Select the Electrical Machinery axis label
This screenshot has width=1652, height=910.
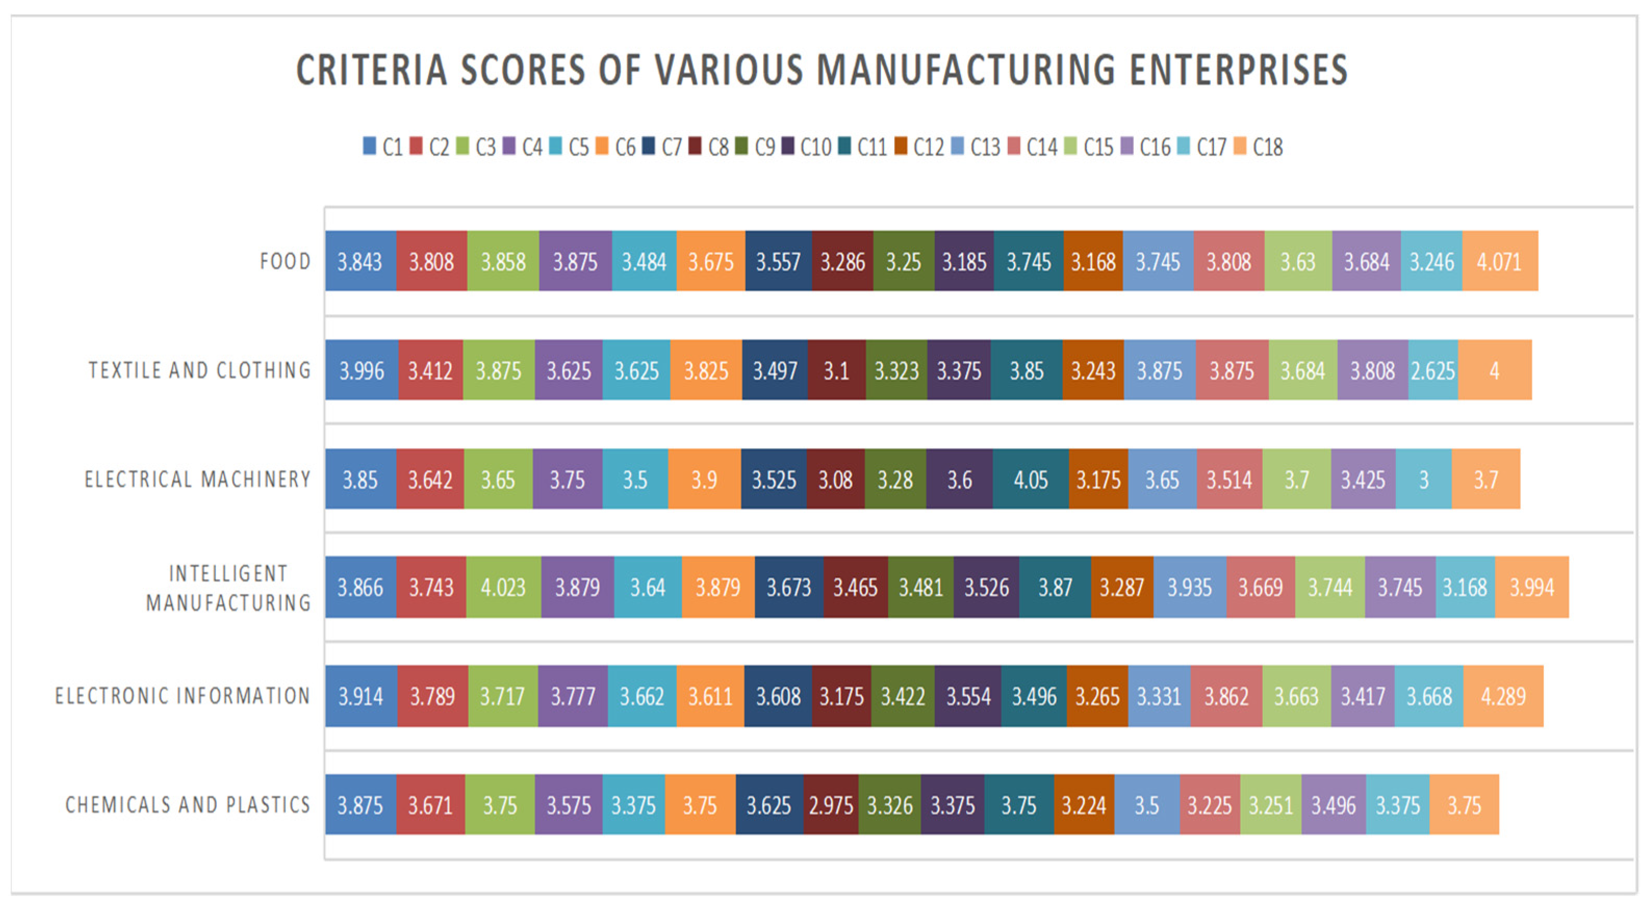pyautogui.click(x=198, y=479)
